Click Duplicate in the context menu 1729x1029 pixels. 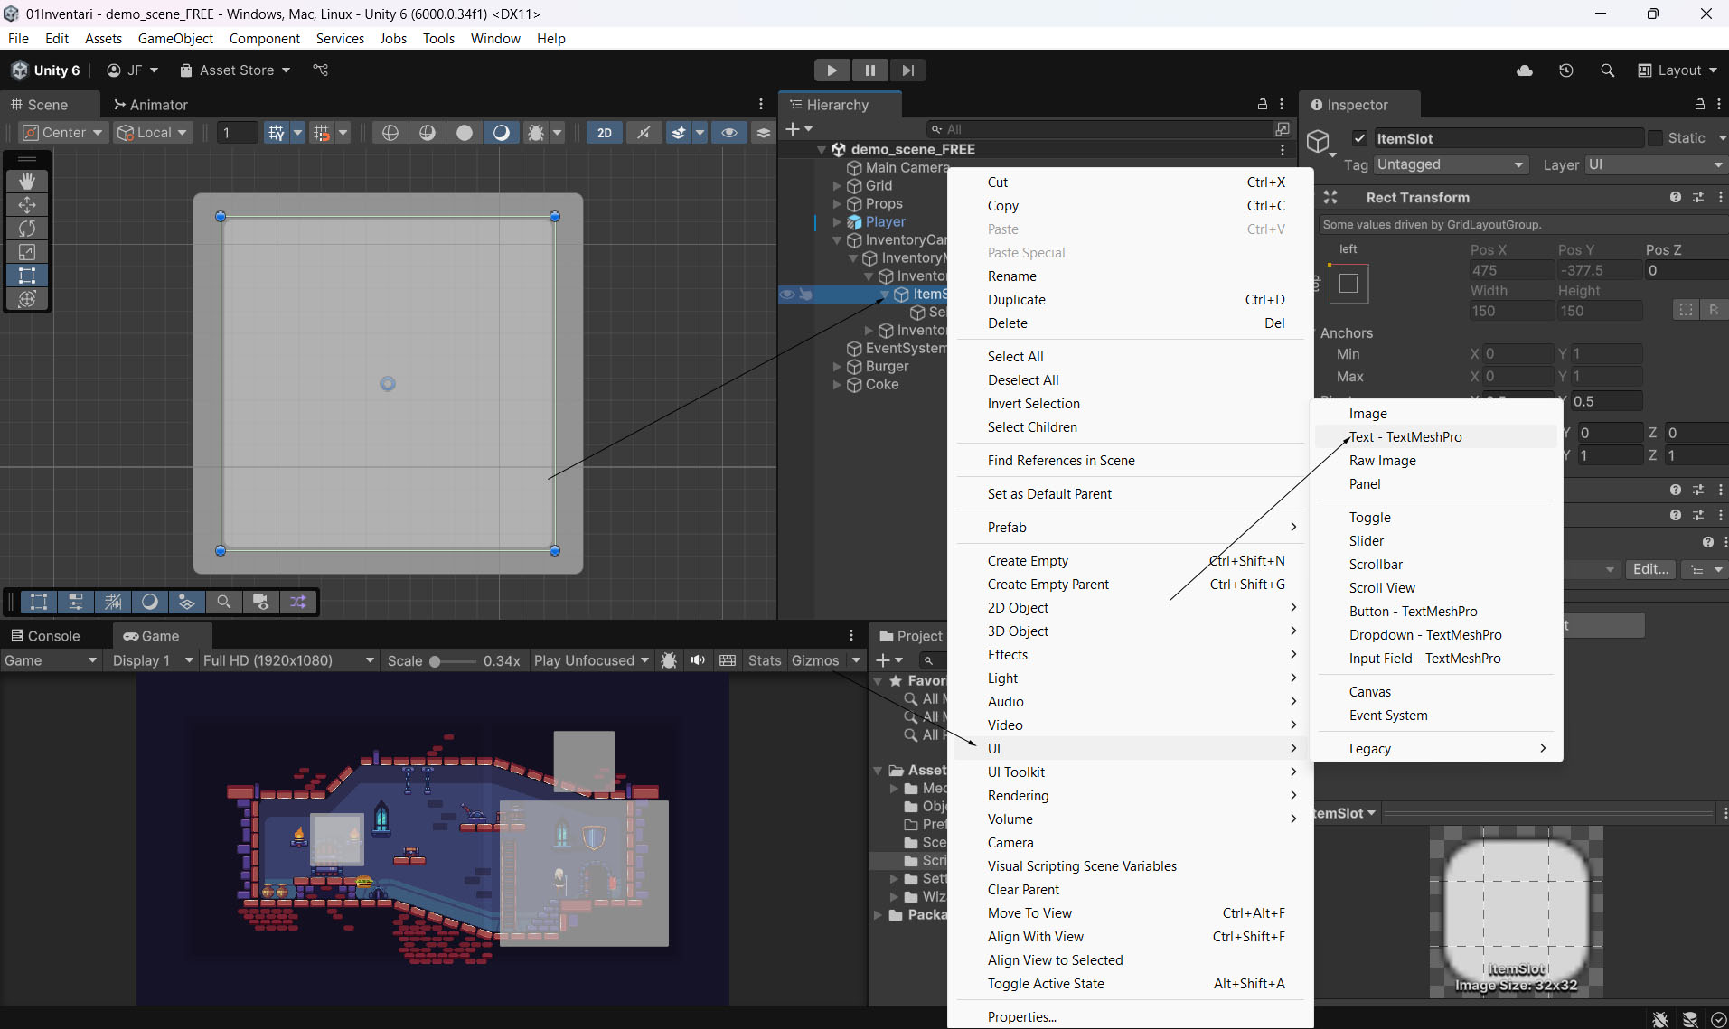[x=1016, y=300]
